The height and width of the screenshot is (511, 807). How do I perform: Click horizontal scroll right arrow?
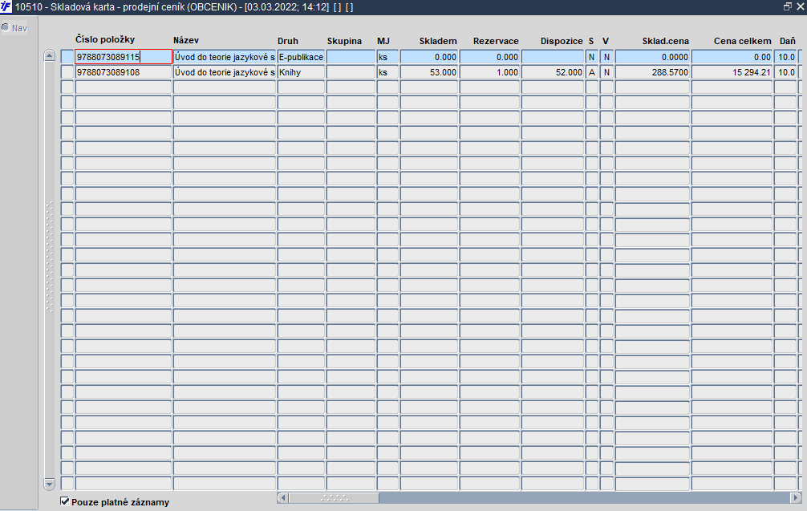797,497
